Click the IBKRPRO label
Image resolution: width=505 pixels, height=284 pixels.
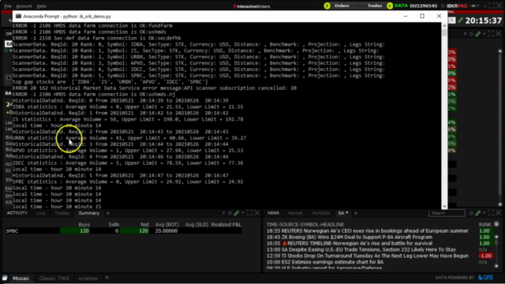pos(457,6)
